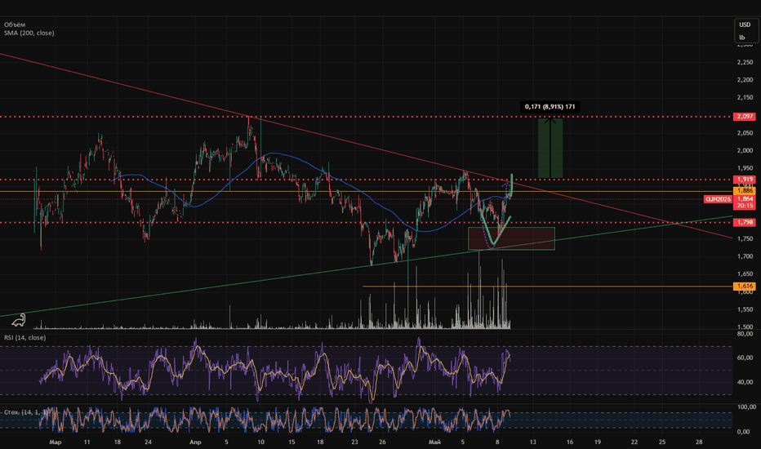The width and height of the screenshot is (761, 449).
Task: Click the 24 date on time axis
Action: point(148,442)
